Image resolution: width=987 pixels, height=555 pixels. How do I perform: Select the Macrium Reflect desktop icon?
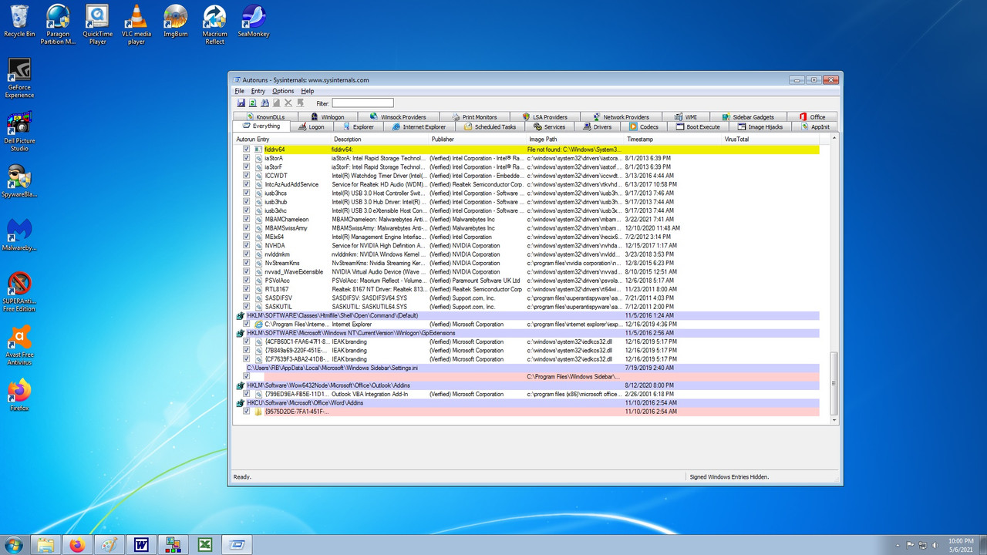tap(214, 24)
